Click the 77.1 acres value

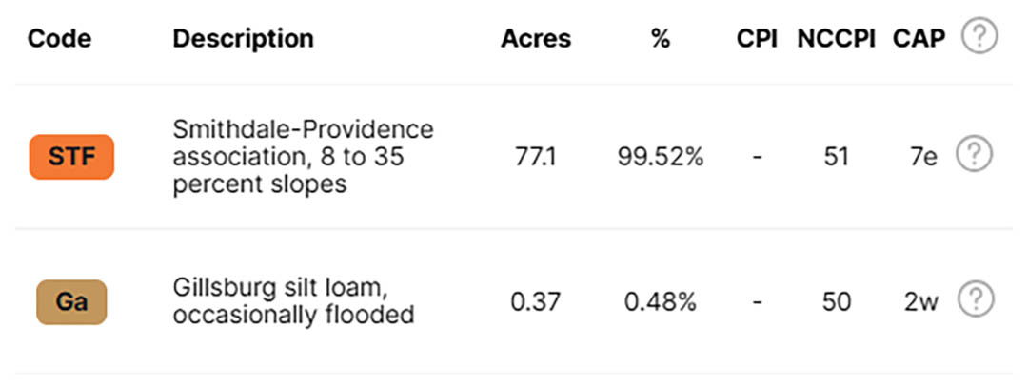coord(536,157)
